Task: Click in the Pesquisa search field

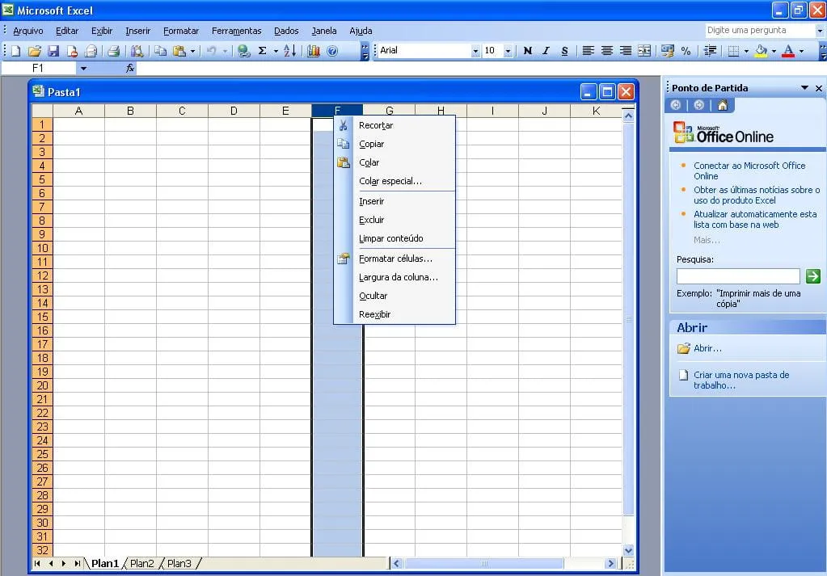Action: tap(738, 276)
